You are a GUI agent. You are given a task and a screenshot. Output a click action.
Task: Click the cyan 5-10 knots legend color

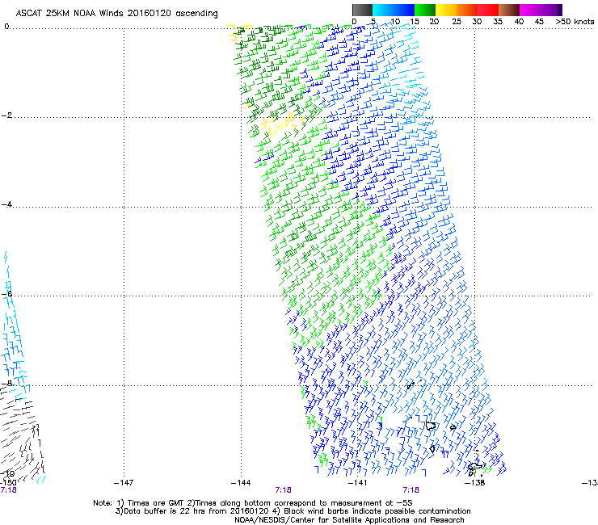(x=383, y=10)
